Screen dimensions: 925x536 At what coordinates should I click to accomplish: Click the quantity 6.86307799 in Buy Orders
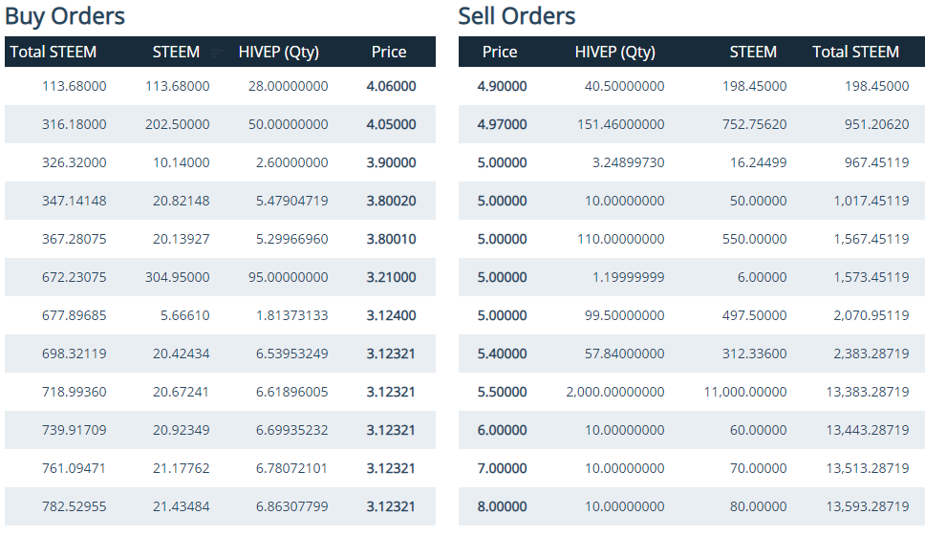pos(292,506)
